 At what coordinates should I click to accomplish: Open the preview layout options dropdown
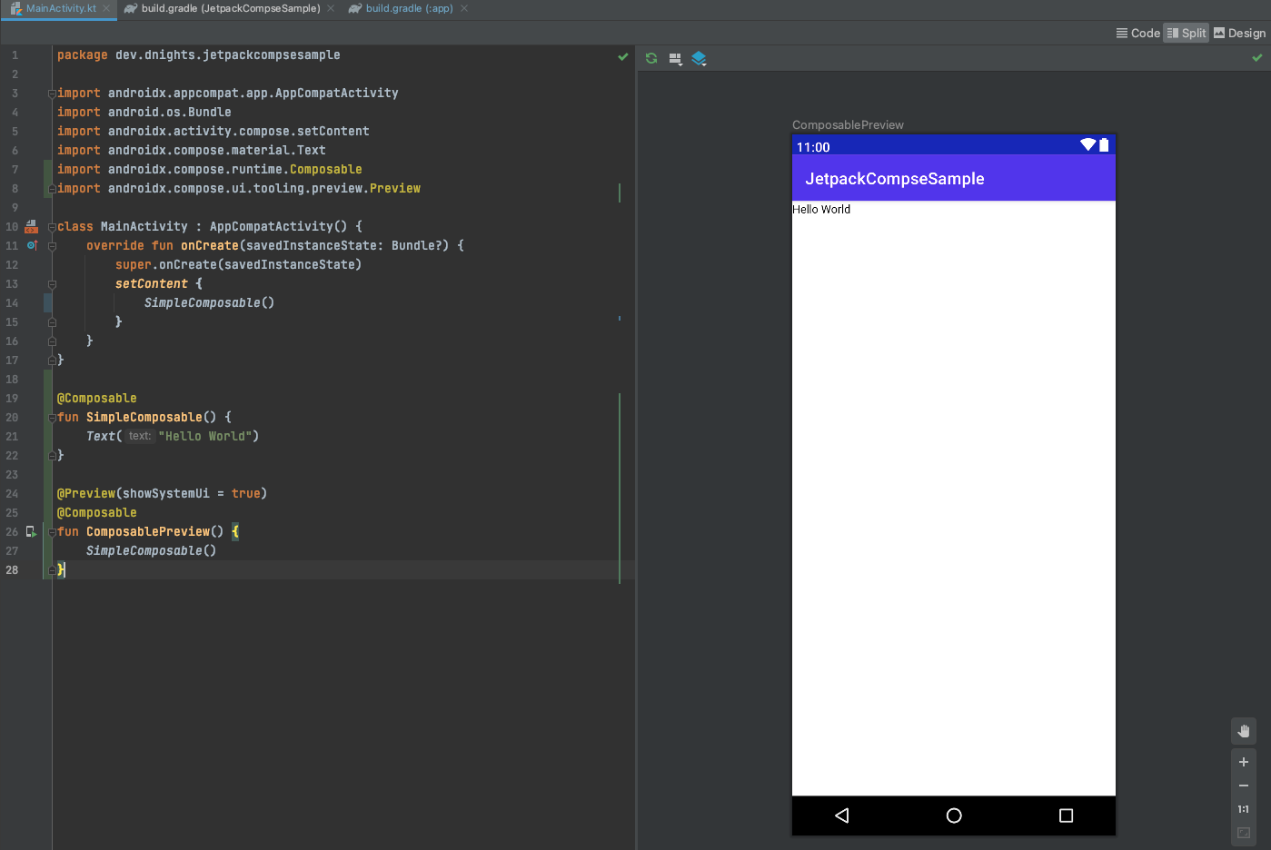(676, 59)
